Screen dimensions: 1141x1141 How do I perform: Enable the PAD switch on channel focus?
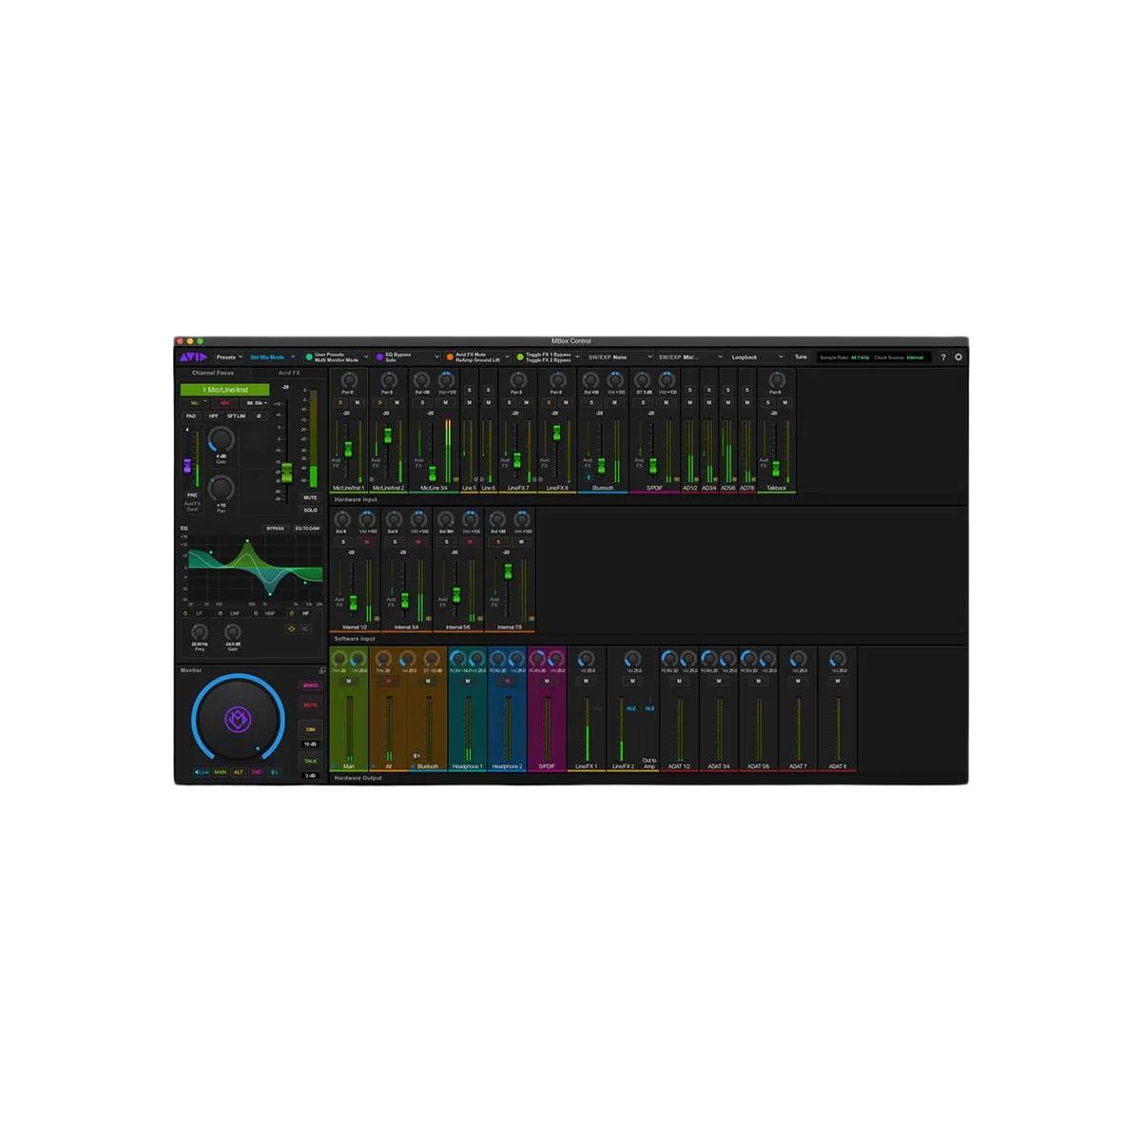pyautogui.click(x=191, y=416)
